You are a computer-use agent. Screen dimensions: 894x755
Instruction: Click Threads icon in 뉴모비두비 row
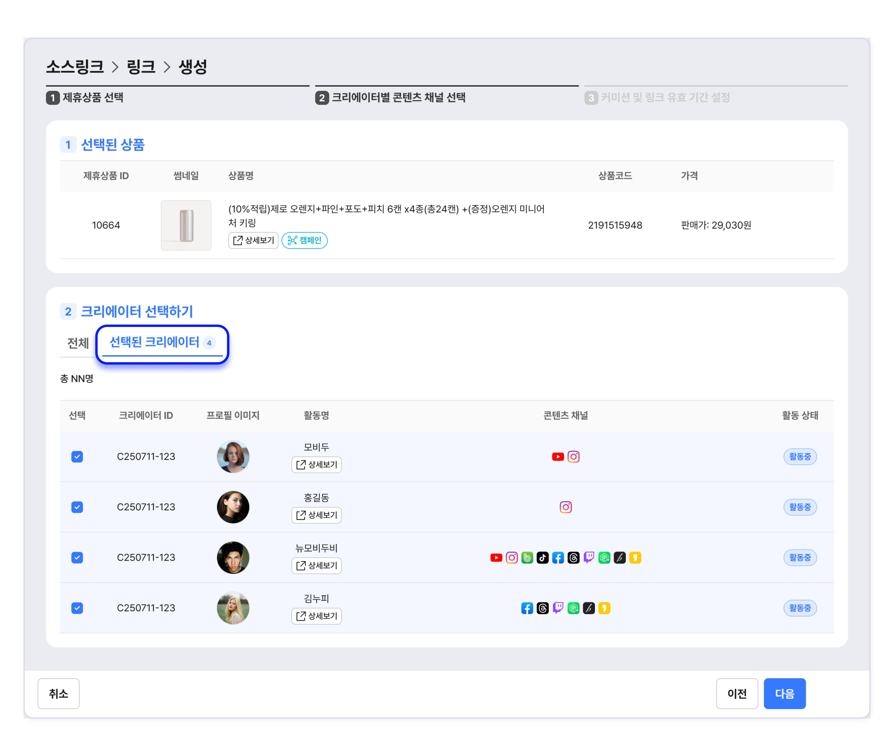573,558
